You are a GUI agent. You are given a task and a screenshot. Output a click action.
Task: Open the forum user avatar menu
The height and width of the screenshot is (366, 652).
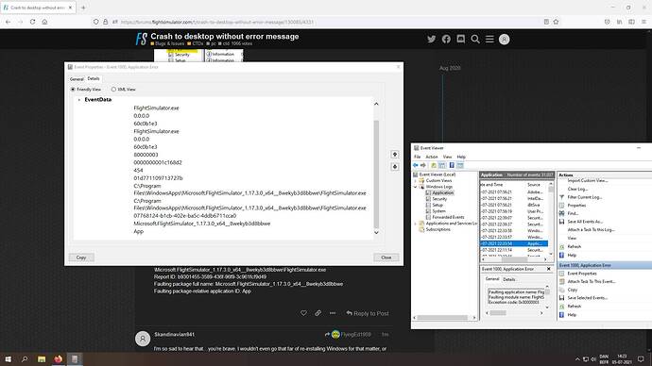tap(504, 39)
